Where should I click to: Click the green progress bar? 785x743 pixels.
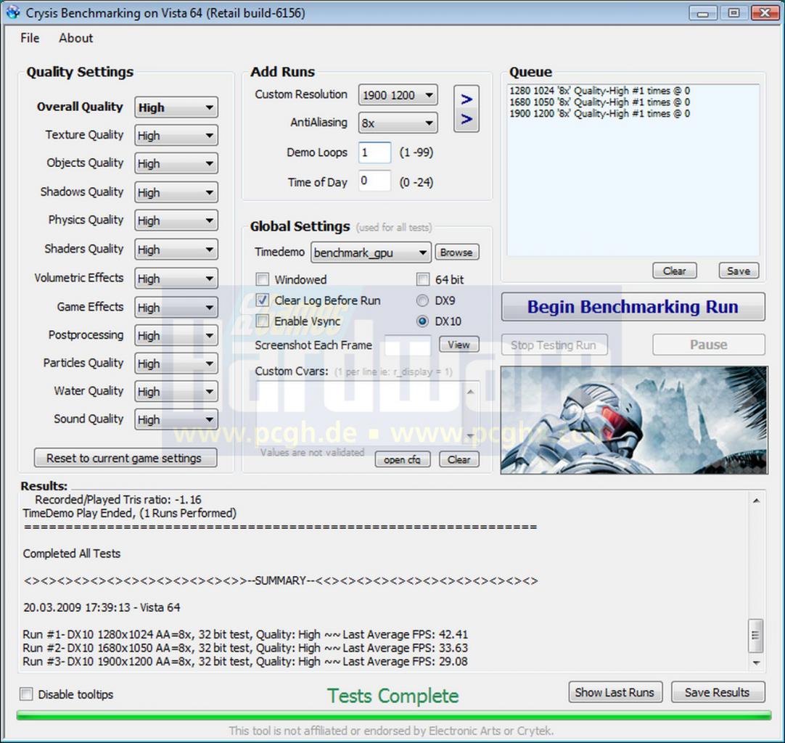point(393,715)
